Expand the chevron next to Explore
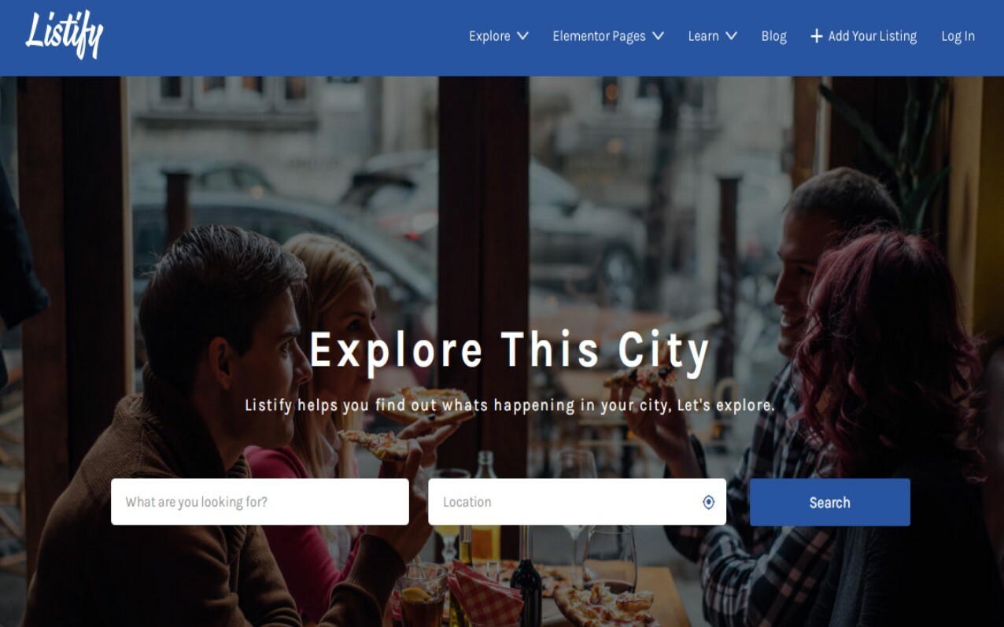The image size is (1004, 627). coord(522,36)
